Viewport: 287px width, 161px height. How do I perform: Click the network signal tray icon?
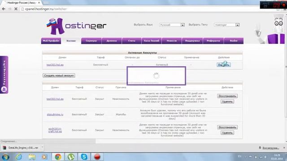261,157
